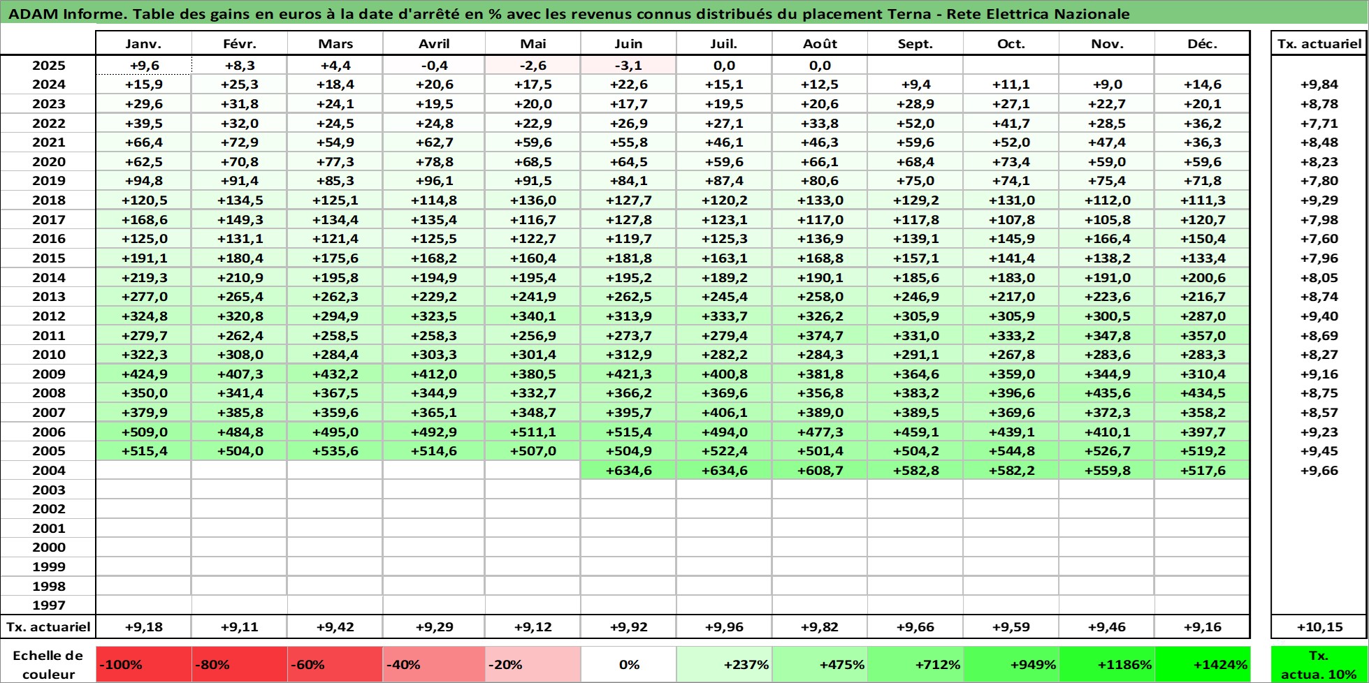This screenshot has width=1369, height=683.
Task: Select the +52,0 cell in 2022 row
Action: click(x=915, y=124)
